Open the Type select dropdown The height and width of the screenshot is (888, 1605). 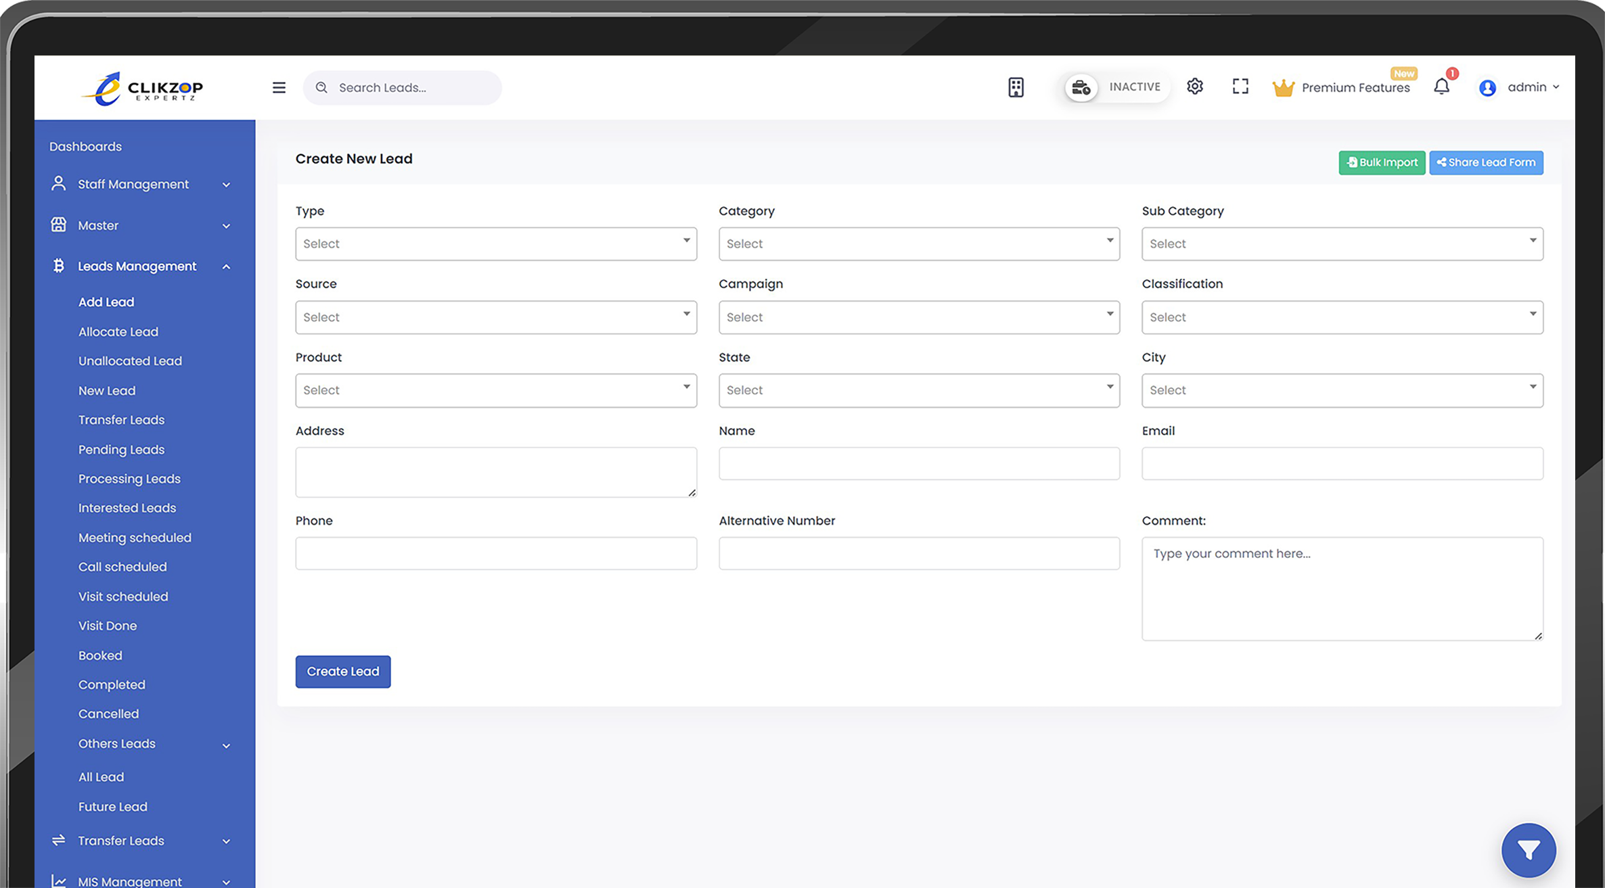[496, 243]
